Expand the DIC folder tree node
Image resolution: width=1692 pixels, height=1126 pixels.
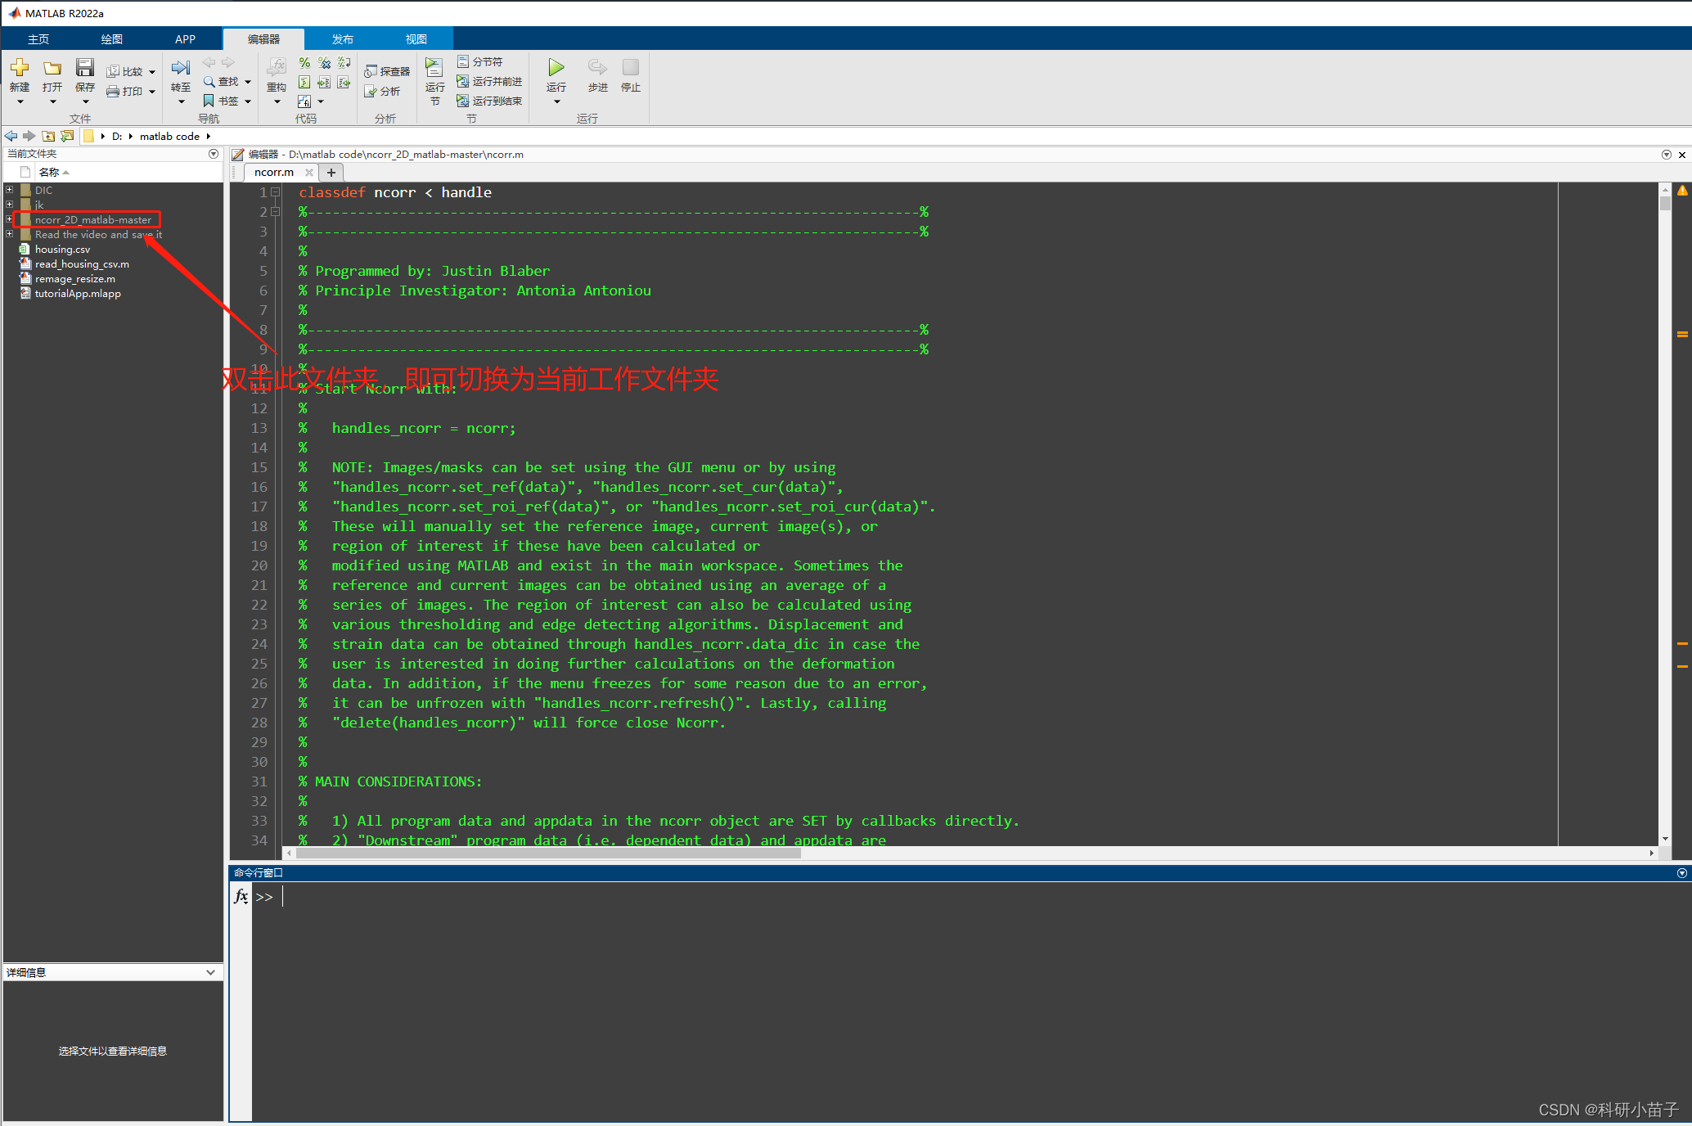10,190
